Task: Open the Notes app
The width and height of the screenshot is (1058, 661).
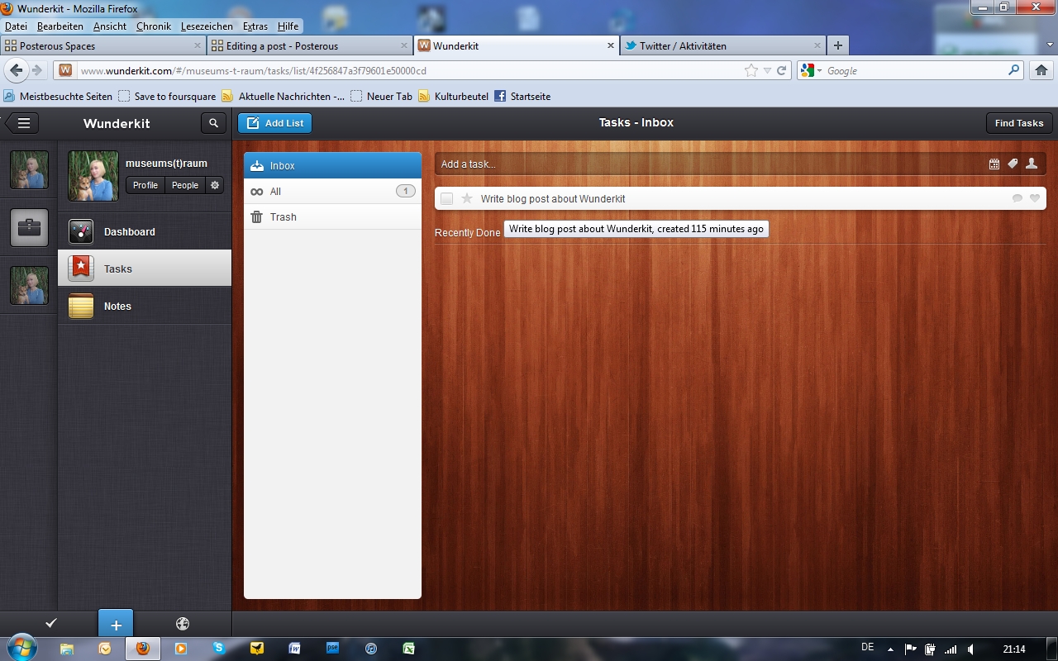Action: (x=145, y=306)
